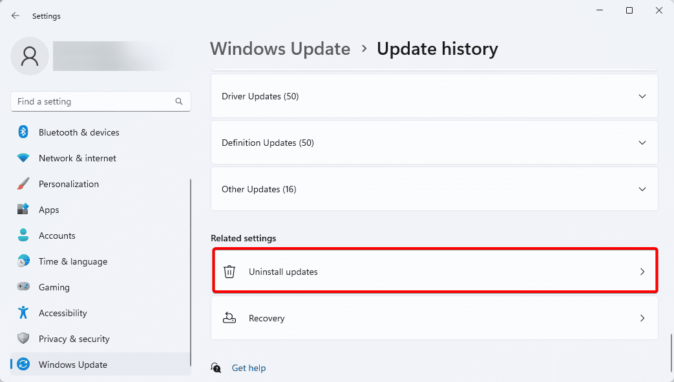Click Definition Updates (50) label

coord(268,143)
